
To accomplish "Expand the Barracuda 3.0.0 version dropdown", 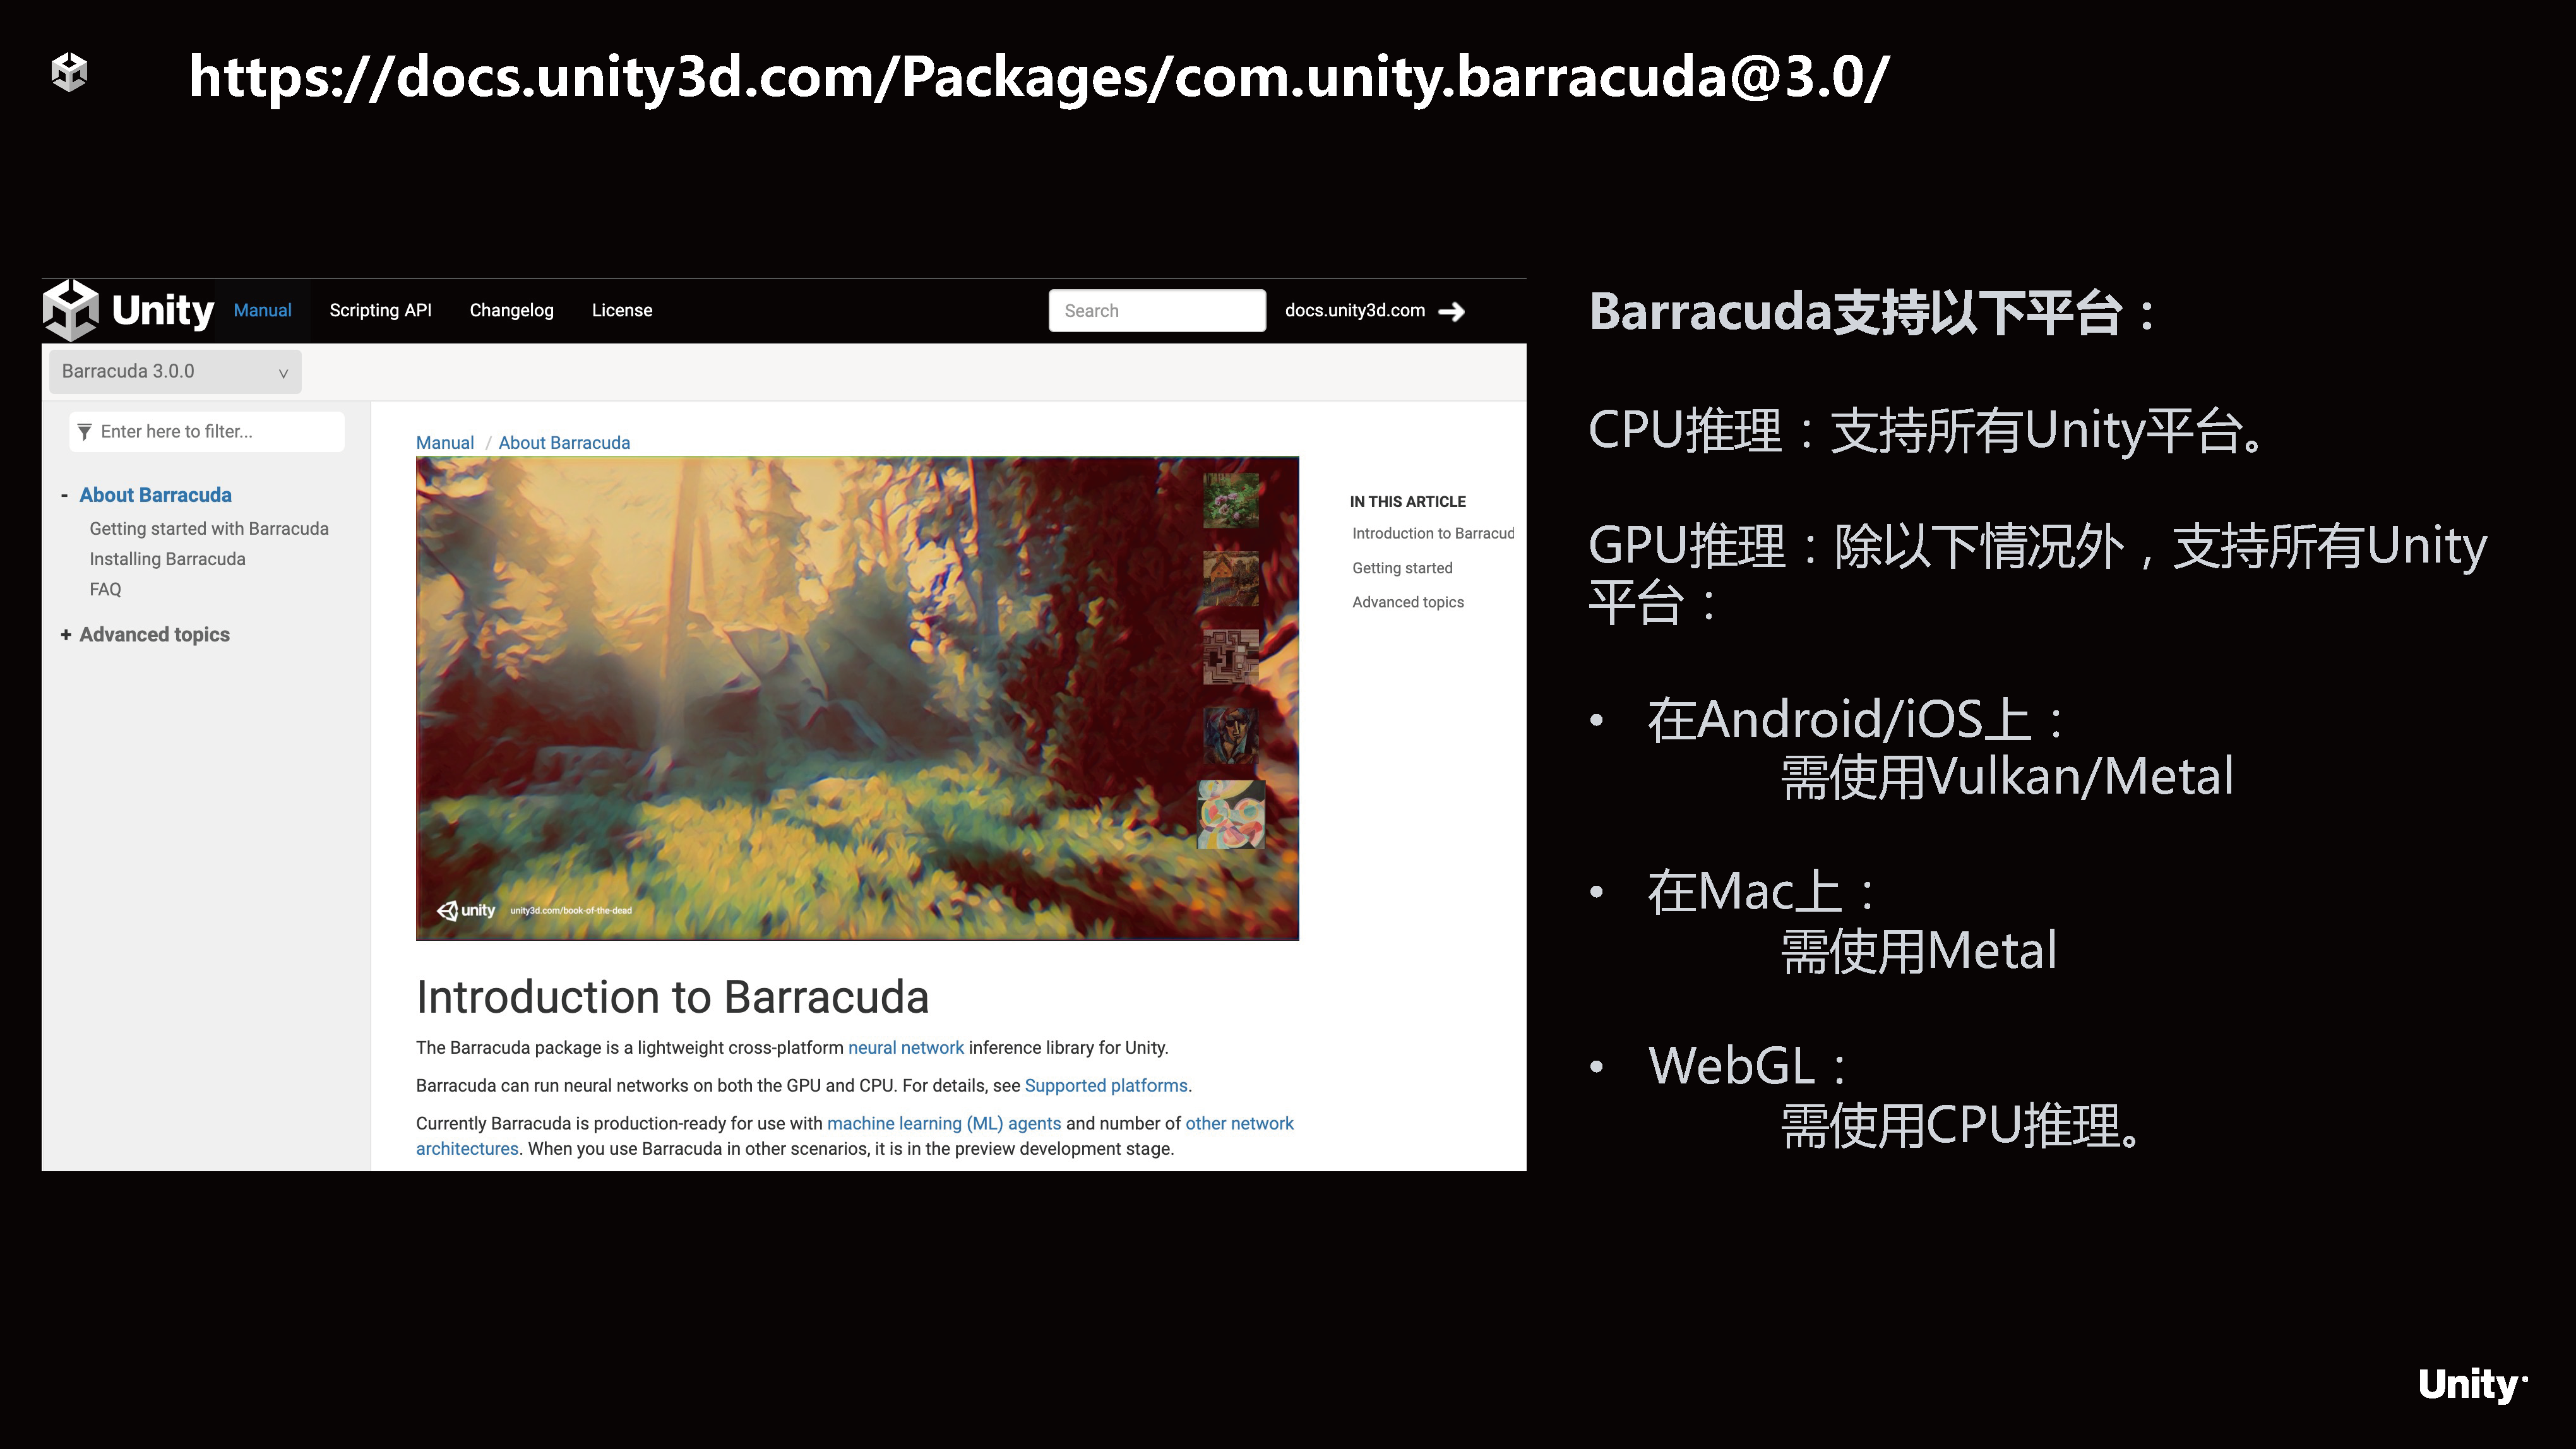I will [282, 371].
